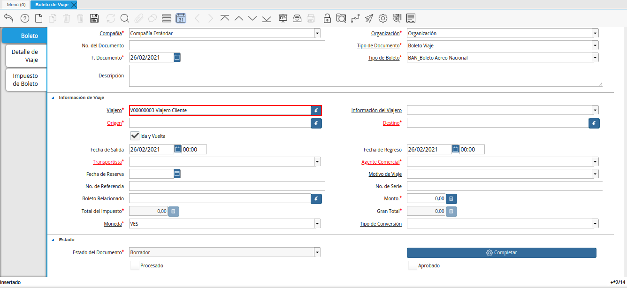Open help via the question mark icon
This screenshot has height=288, width=627.
pos(25,18)
